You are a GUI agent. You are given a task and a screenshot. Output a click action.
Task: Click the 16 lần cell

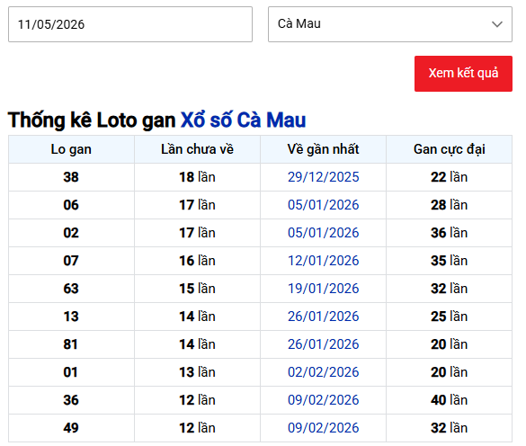(x=197, y=261)
